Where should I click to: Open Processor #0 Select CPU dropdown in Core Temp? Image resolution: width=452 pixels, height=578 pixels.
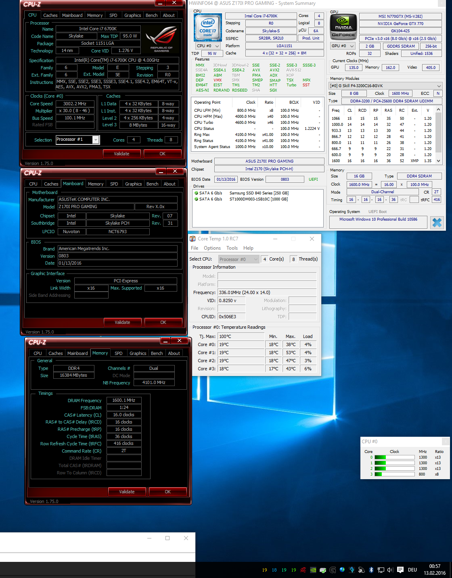click(x=239, y=259)
